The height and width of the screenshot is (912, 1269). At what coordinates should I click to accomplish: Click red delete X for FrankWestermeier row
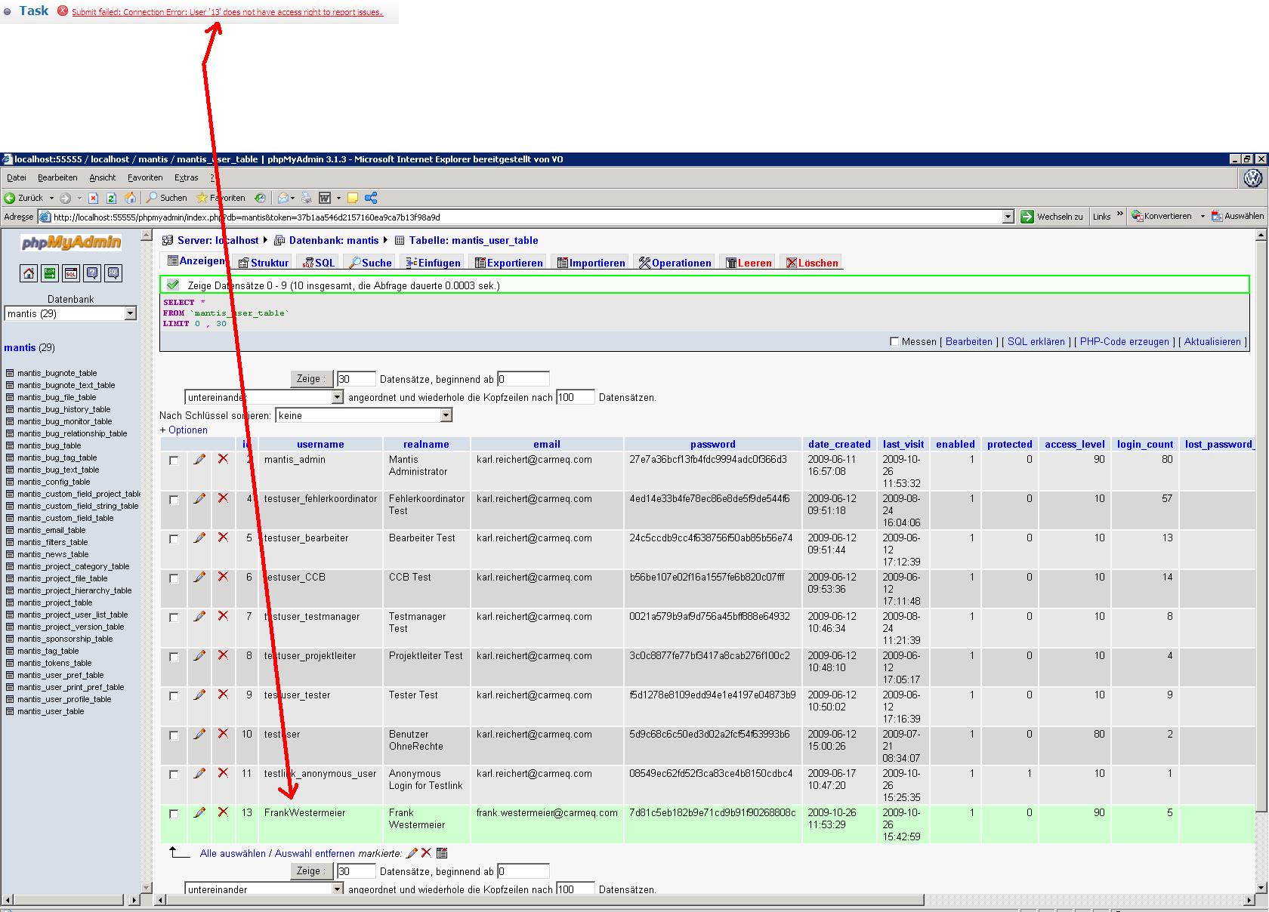[x=223, y=812]
